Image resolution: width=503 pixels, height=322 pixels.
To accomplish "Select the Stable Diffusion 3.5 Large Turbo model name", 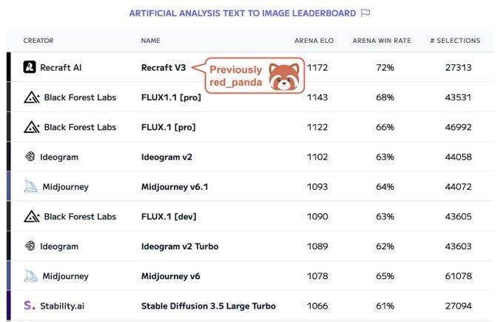I will [209, 306].
